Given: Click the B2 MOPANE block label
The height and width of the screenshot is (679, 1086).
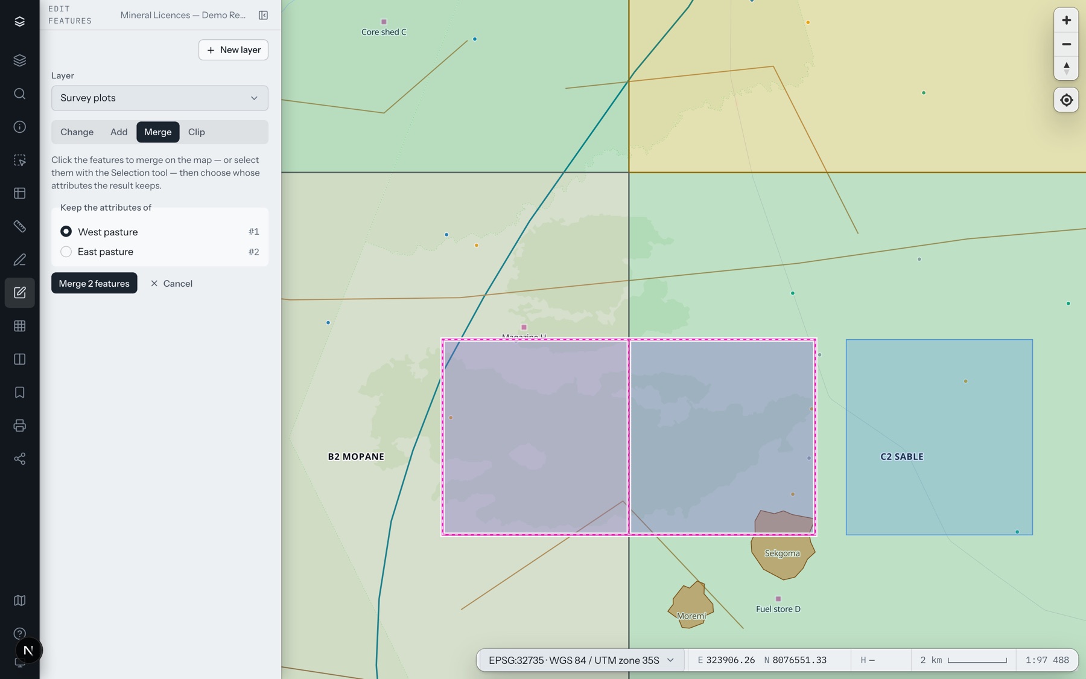Looking at the screenshot, I should click(x=356, y=456).
